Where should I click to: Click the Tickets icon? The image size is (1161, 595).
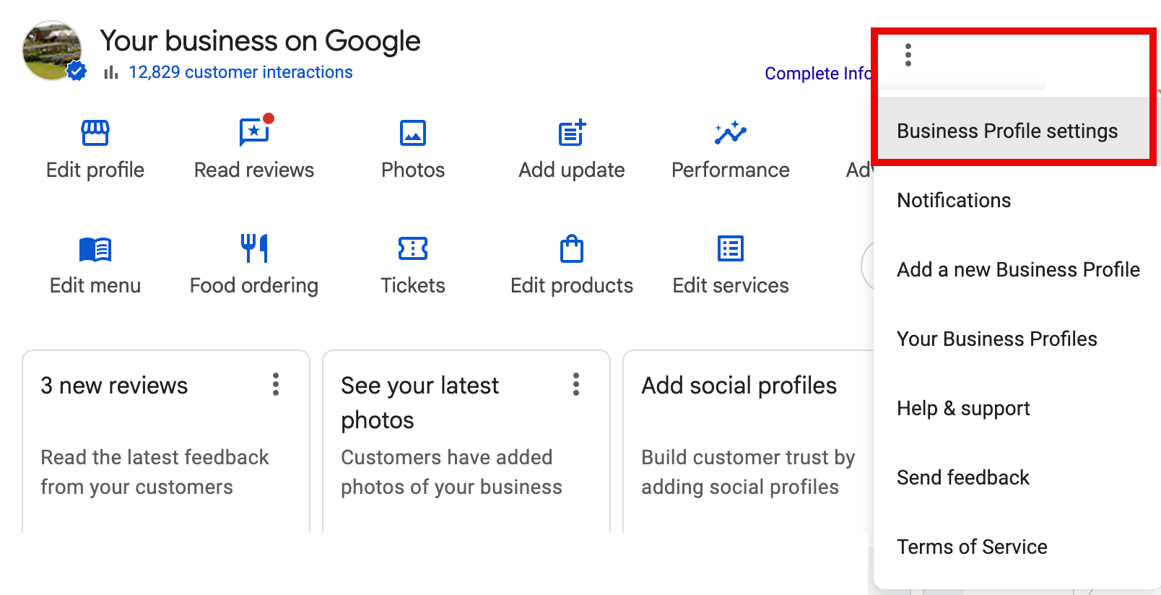(x=413, y=248)
